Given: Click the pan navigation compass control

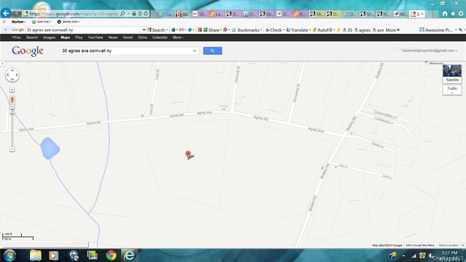Looking at the screenshot, I should [x=12, y=75].
